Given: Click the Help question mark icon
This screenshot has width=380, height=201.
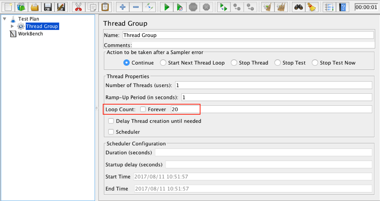Looking at the screenshot, I should (x=342, y=7).
